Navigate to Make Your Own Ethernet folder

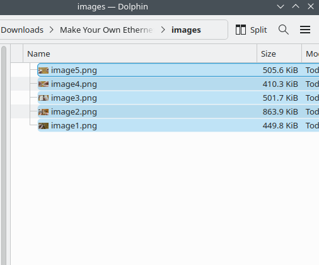click(107, 30)
